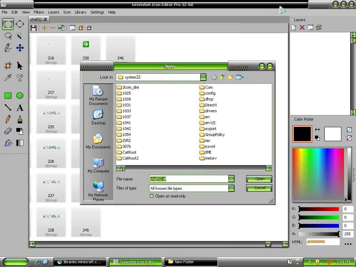Collapse the Layers panel expander
The height and width of the screenshot is (267, 356).
click(292, 20)
